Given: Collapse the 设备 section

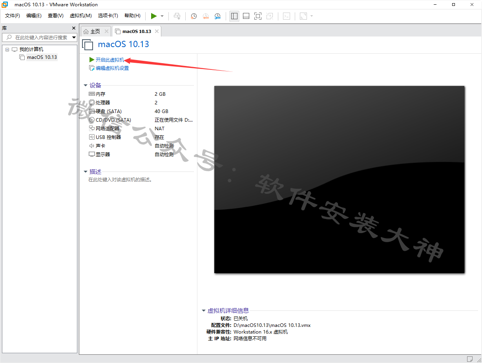Looking at the screenshot, I should [x=86, y=85].
